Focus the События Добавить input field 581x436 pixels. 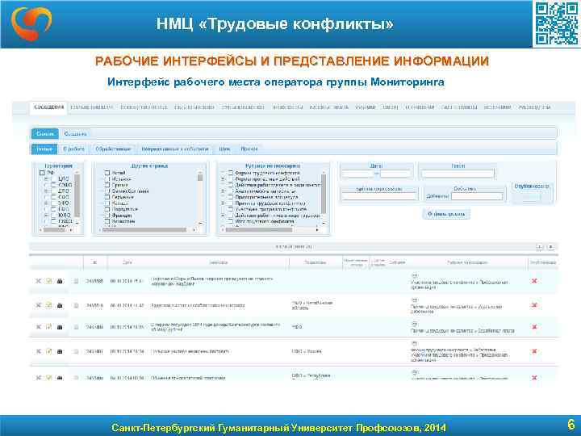[477, 196]
